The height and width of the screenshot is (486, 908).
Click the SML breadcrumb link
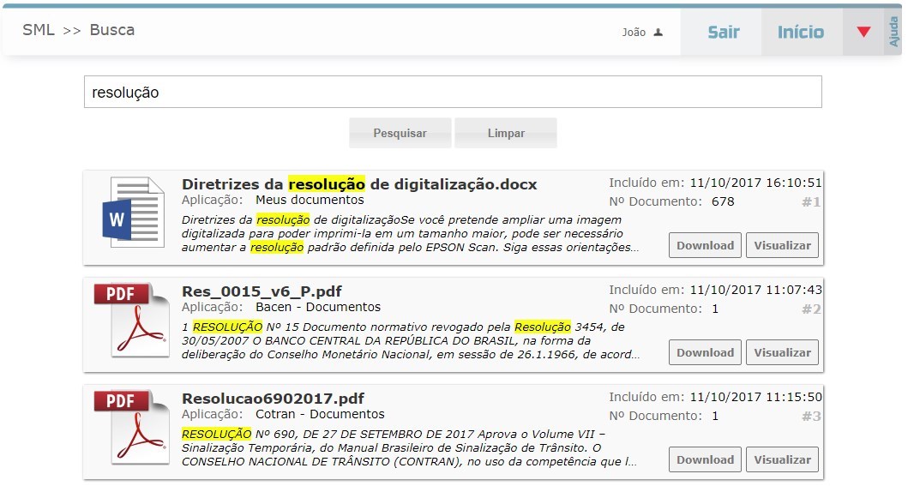click(39, 30)
